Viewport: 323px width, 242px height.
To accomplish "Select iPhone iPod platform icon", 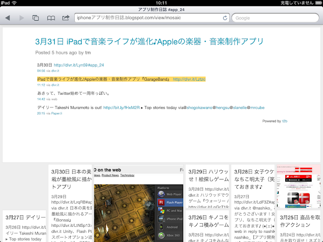I will [161, 219].
